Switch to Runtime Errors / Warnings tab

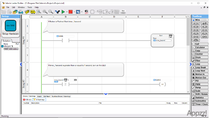pyautogui.click(x=61, y=96)
